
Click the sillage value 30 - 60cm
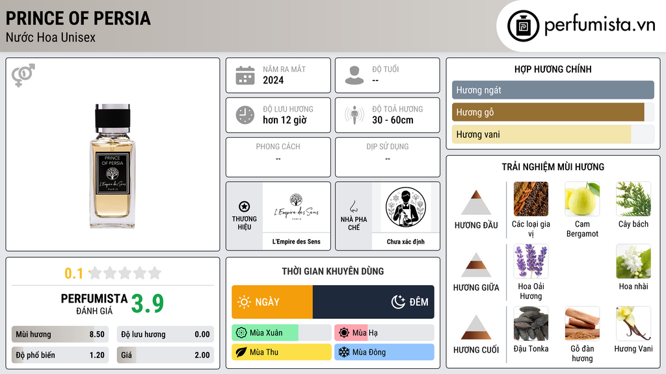(x=392, y=120)
